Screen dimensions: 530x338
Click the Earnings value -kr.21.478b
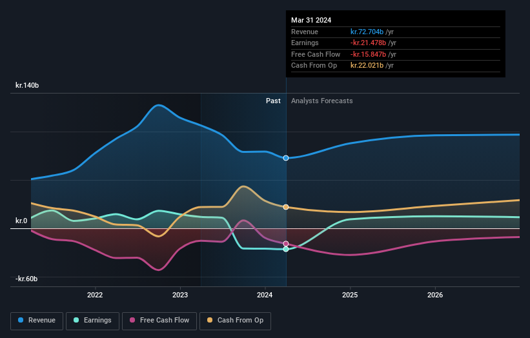(368, 43)
